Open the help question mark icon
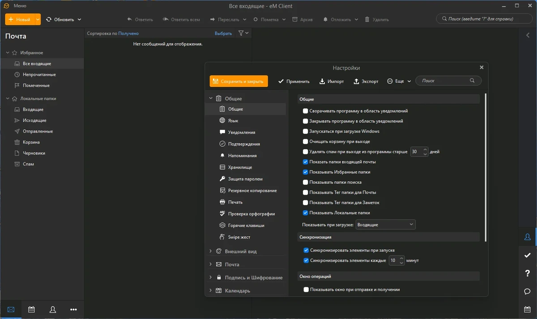The image size is (537, 319). tap(527, 273)
